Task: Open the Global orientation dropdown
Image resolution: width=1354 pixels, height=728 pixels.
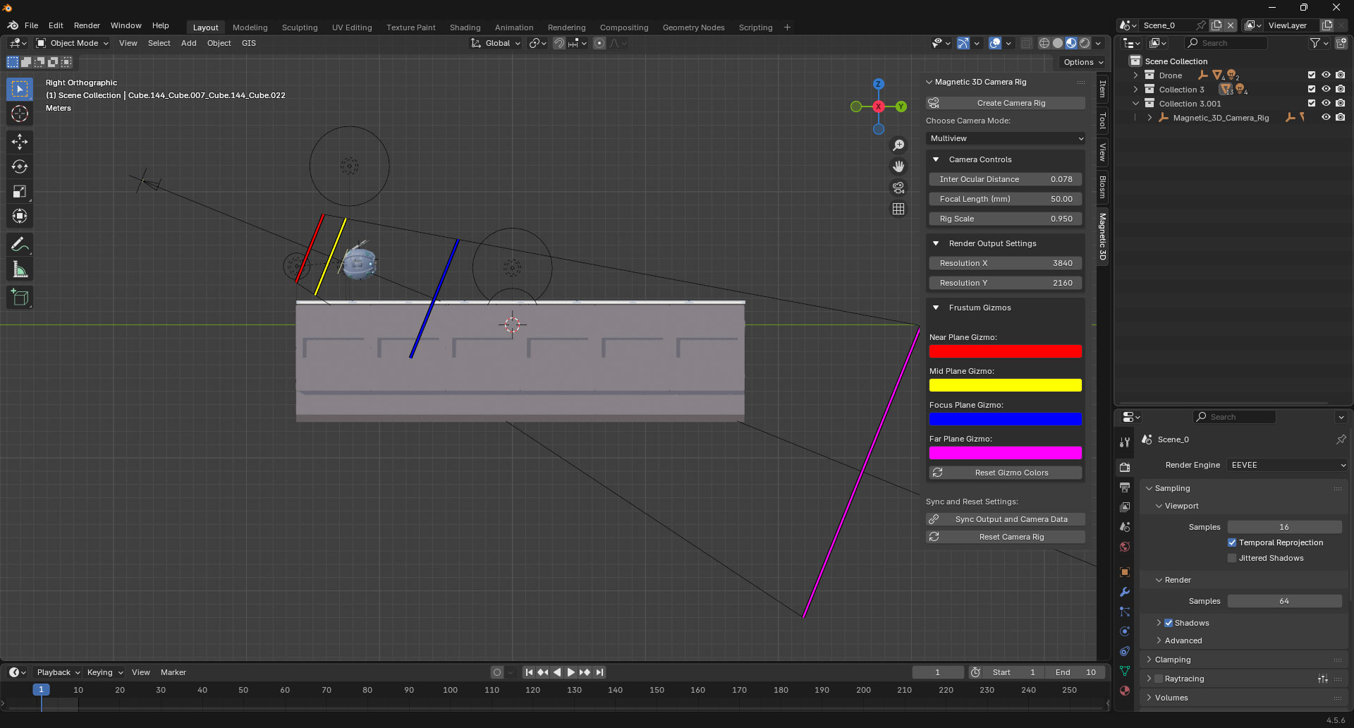Action: 496,43
